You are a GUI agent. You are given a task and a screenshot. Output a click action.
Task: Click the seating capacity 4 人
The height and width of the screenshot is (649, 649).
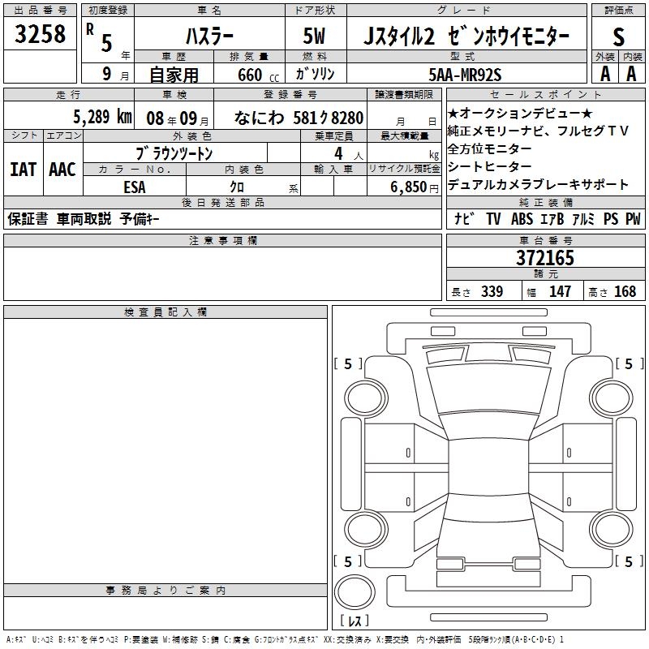tap(348, 154)
